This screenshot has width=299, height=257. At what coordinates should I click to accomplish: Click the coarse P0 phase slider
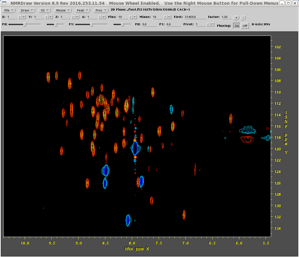(25, 25)
